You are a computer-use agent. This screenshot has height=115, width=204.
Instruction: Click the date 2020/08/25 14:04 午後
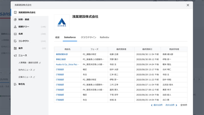(148, 100)
